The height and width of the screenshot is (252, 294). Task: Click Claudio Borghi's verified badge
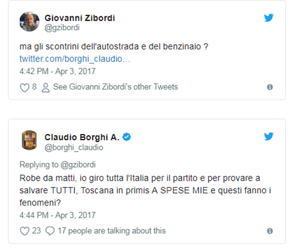(x=126, y=137)
